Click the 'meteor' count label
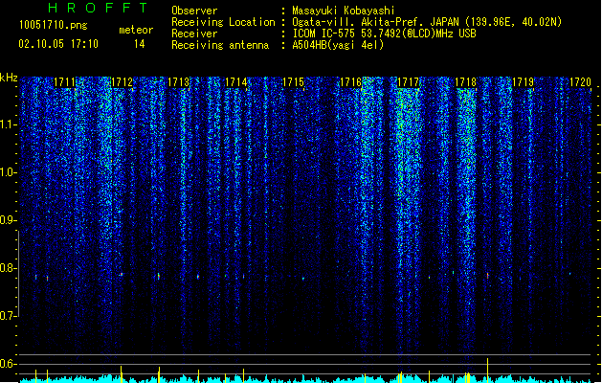Screen dimensions: 602x383 [136, 30]
